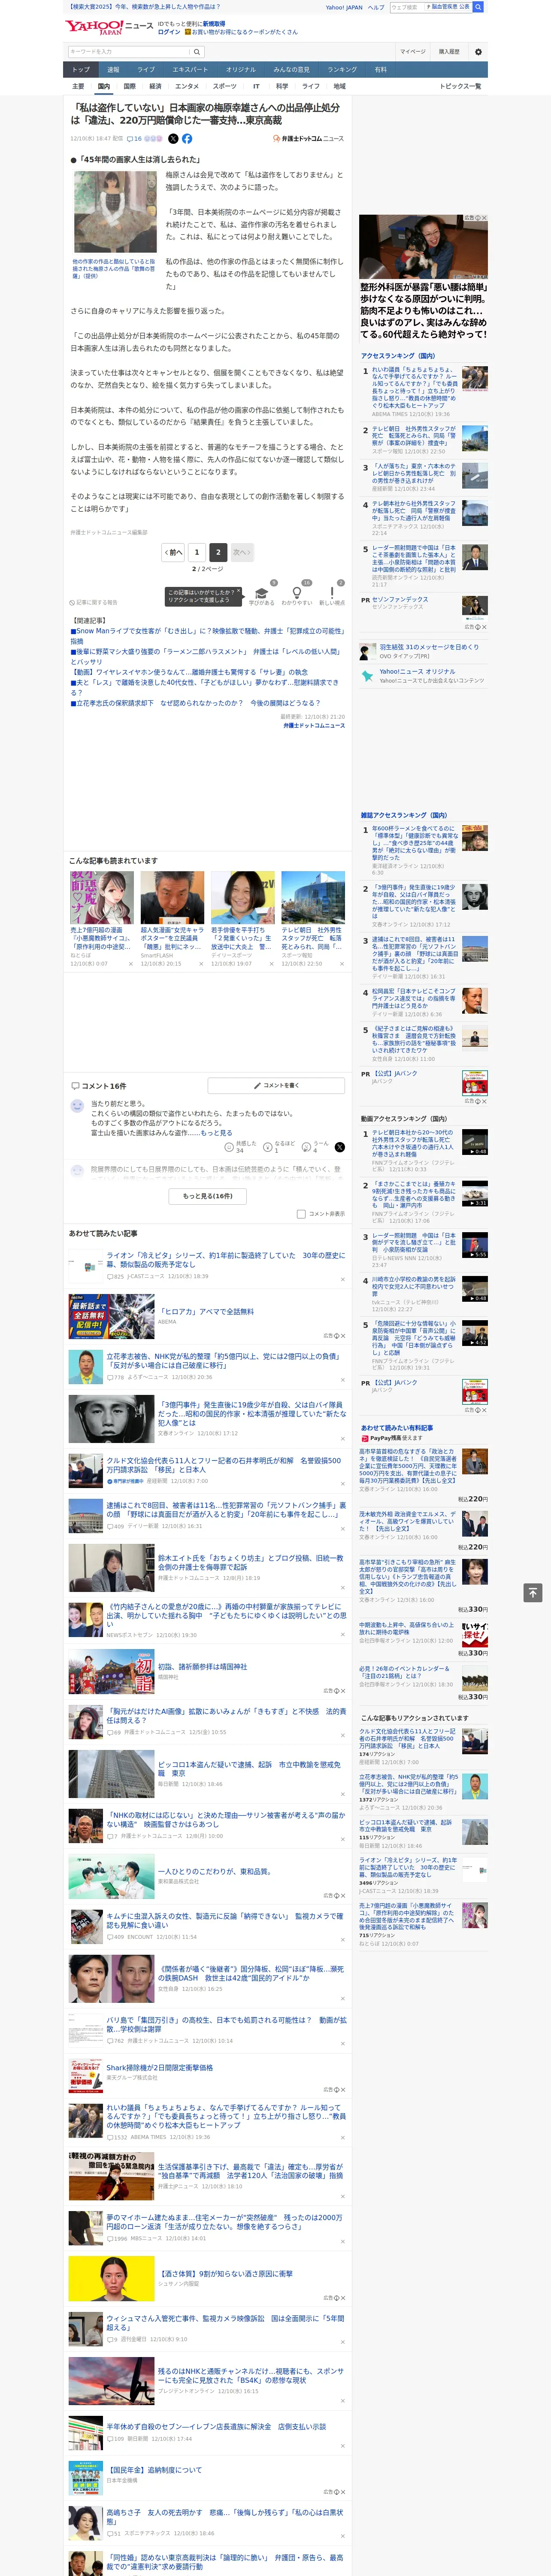Click the ログイン link
The width and height of the screenshot is (551, 2576).
[169, 32]
